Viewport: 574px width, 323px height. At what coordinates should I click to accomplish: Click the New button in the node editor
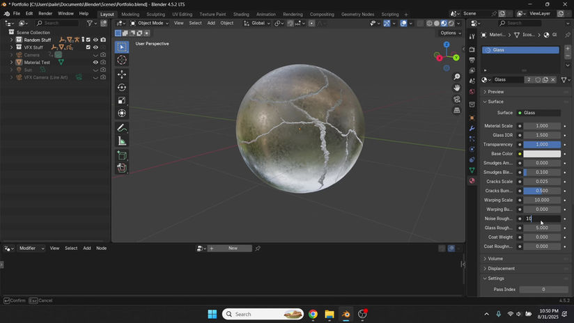233,249
